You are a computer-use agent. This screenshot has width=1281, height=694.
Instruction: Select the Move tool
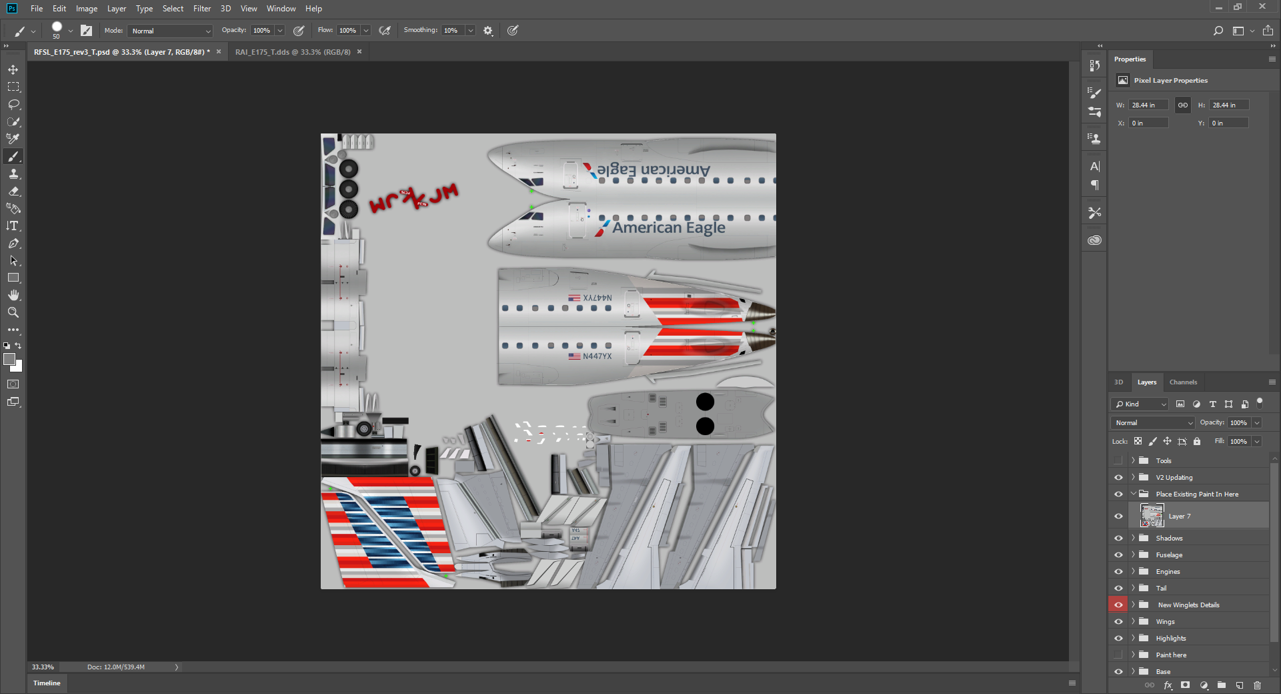[13, 69]
